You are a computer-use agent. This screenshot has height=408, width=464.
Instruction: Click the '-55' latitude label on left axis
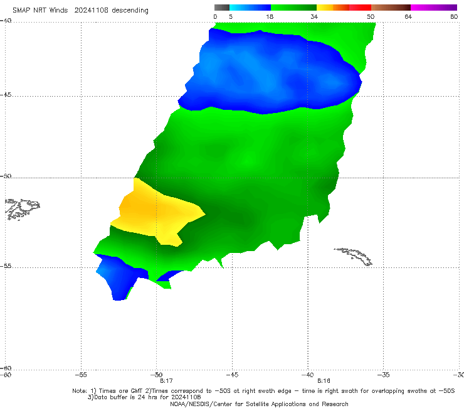pyautogui.click(x=6, y=266)
